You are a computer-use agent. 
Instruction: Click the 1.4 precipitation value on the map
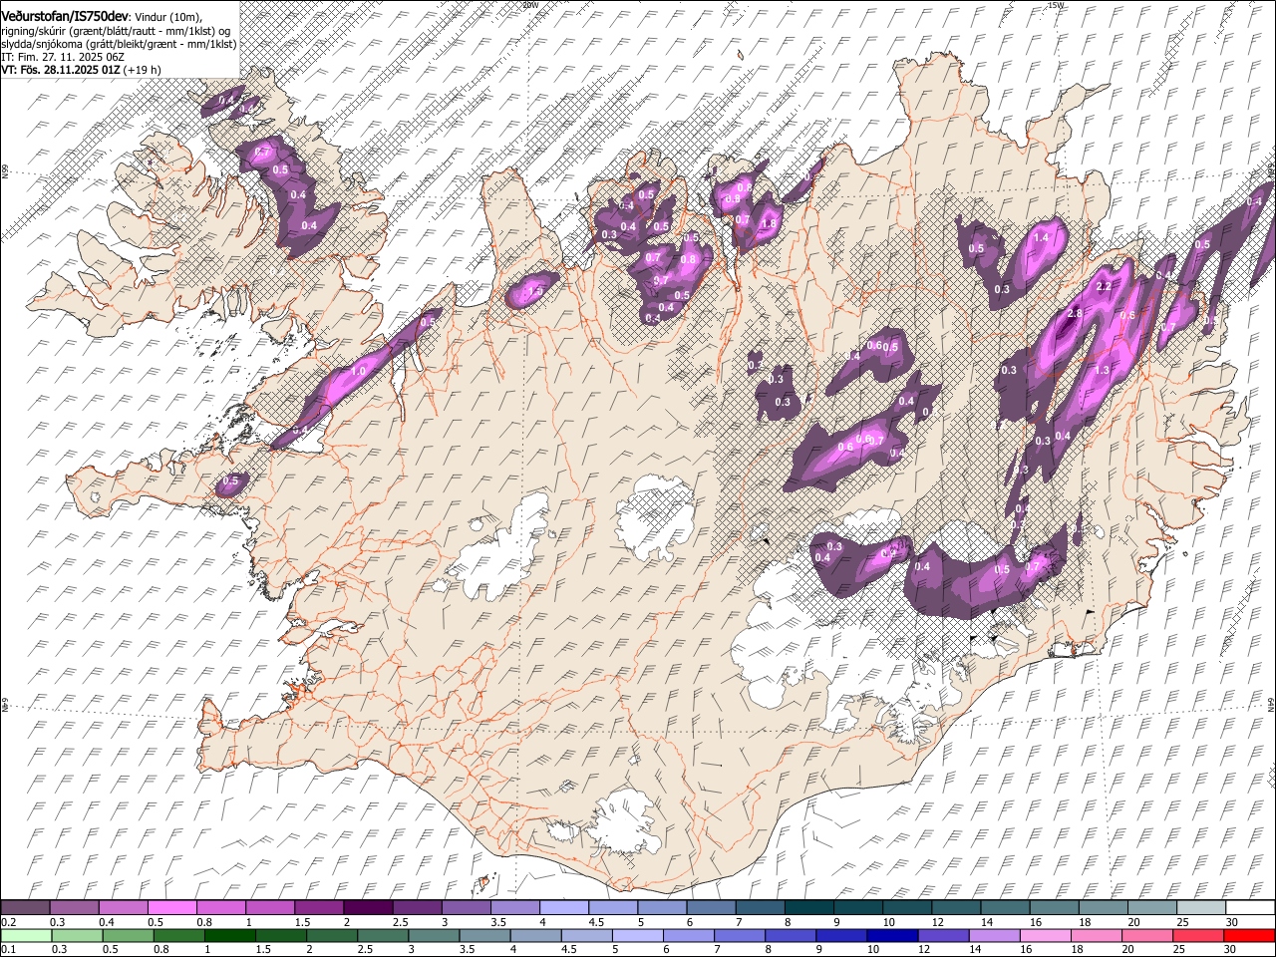(x=1042, y=238)
